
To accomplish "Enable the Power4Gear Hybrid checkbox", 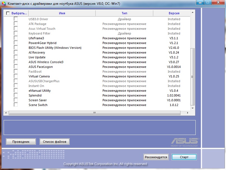I will [16, 43].
